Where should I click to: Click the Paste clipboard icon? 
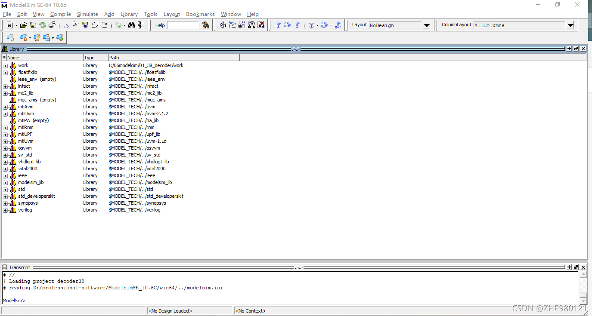click(x=85, y=25)
